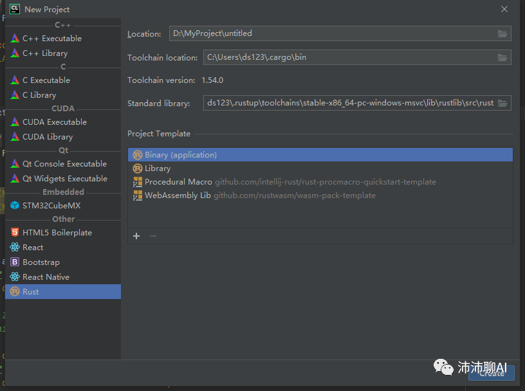Click the CUDA Executable triangle icon
The image size is (525, 391).
(15, 122)
